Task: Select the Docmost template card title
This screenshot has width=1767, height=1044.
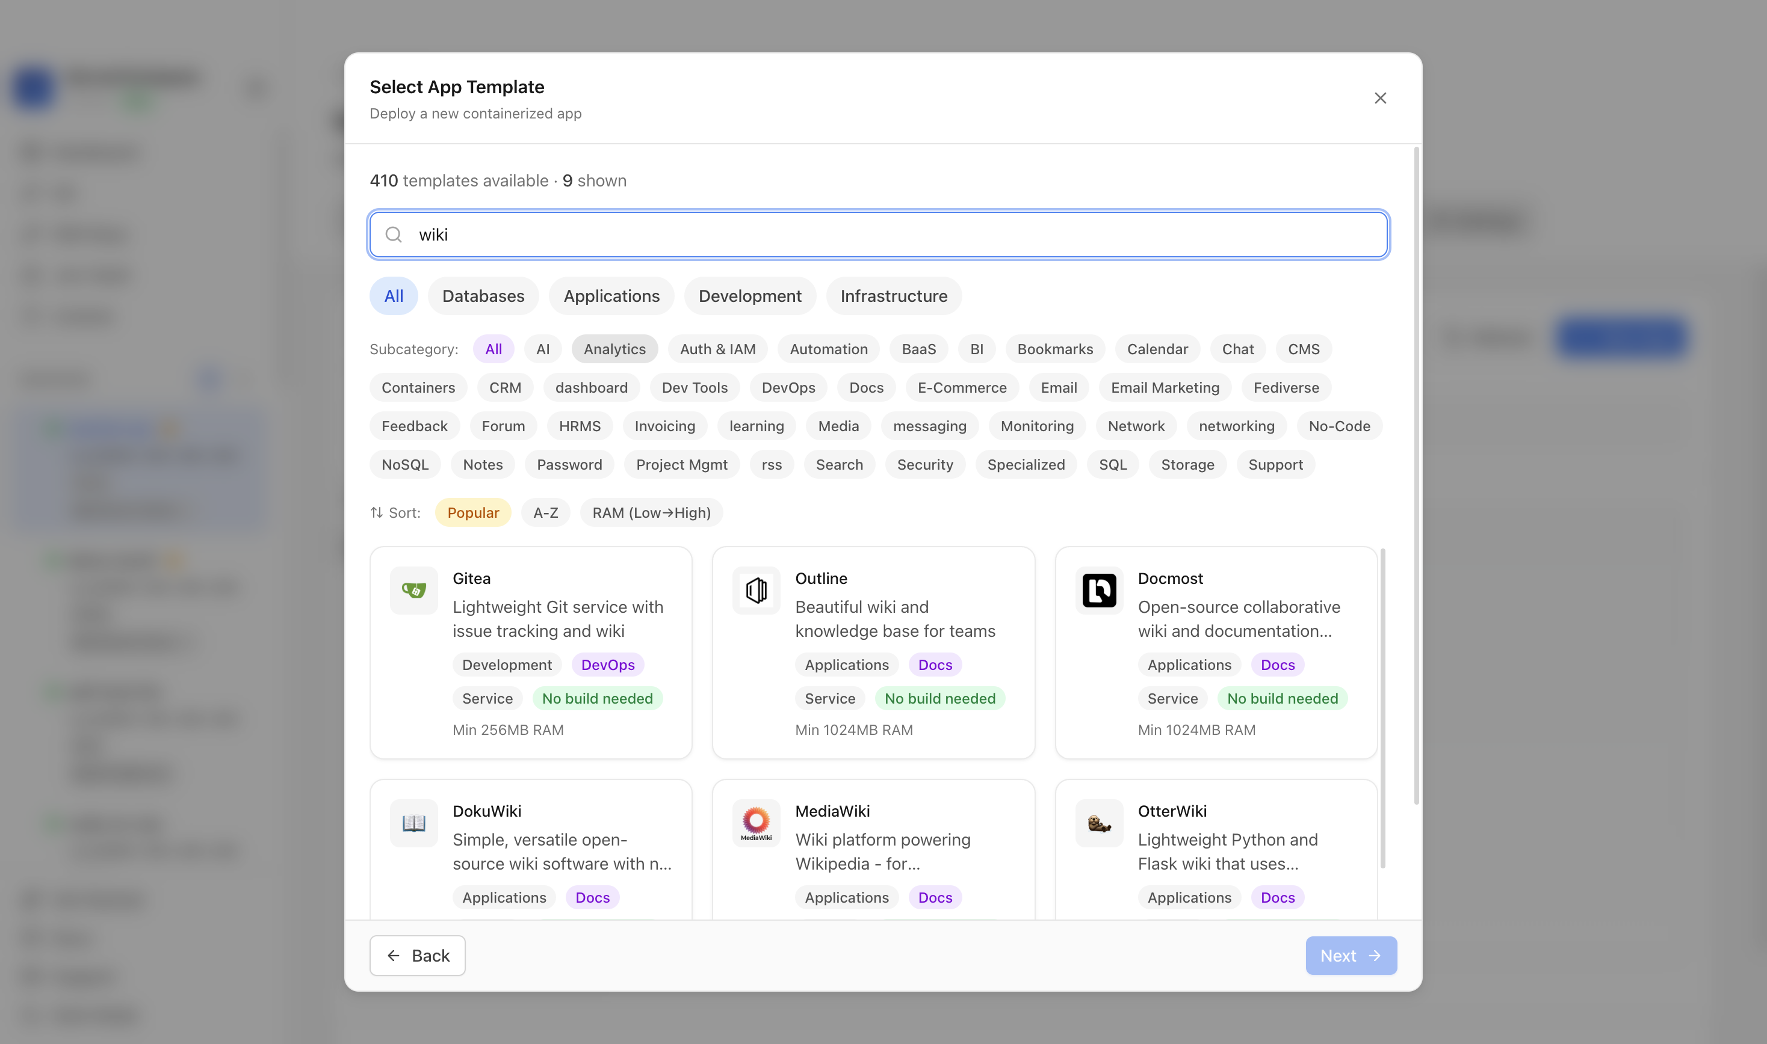Action: (x=1170, y=579)
